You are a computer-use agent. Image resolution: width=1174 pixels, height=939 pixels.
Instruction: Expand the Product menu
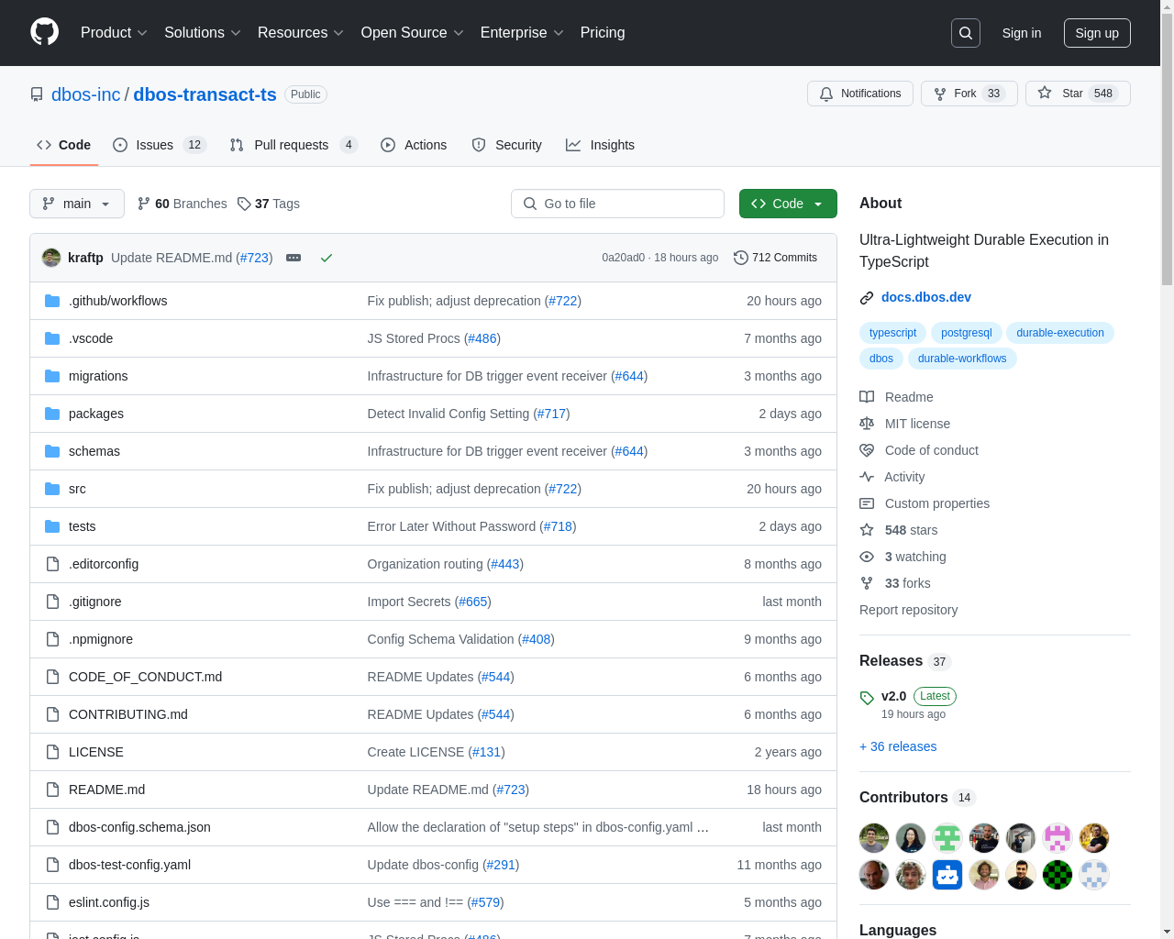[x=114, y=33]
